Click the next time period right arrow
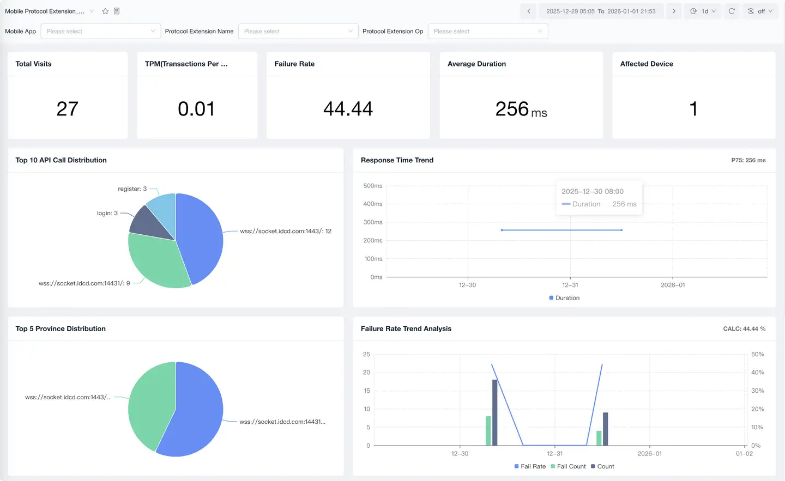The height and width of the screenshot is (481, 785). click(x=674, y=11)
